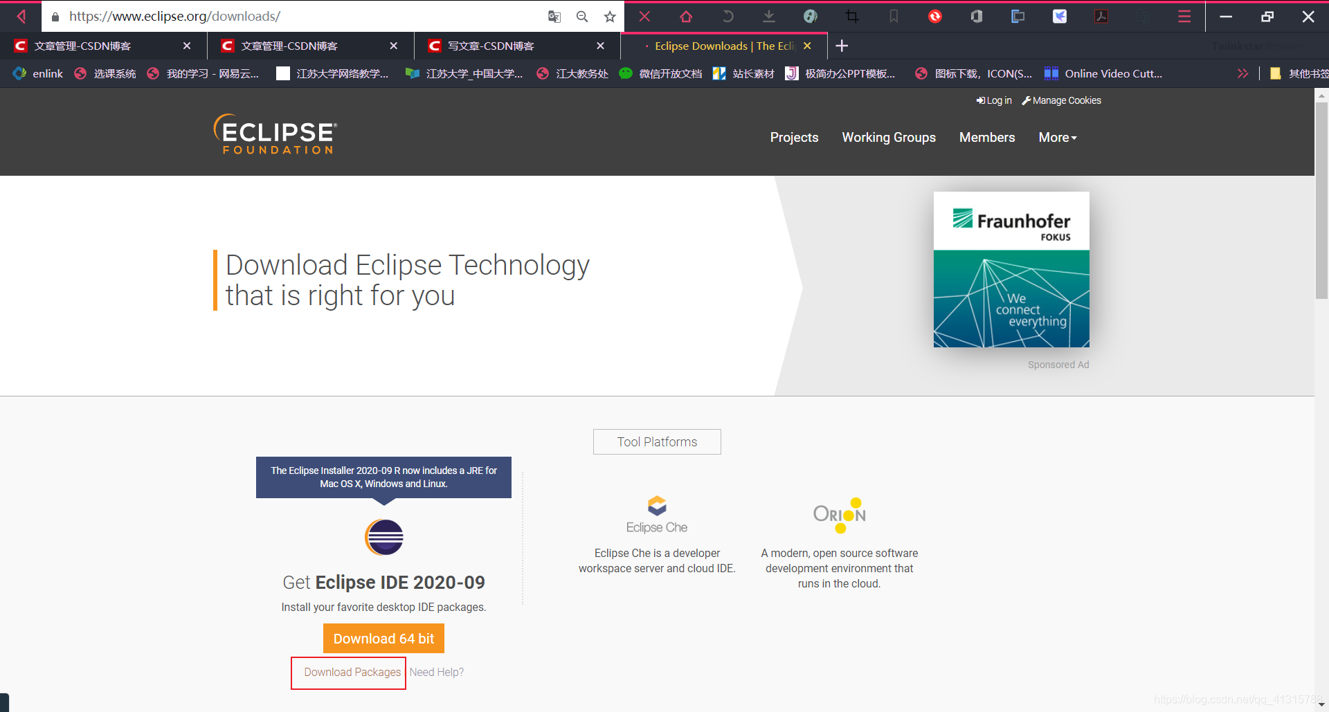Screen dimensions: 1329x712
Task: Open the 江苏大学网络教学 bookmark
Action: (x=332, y=73)
